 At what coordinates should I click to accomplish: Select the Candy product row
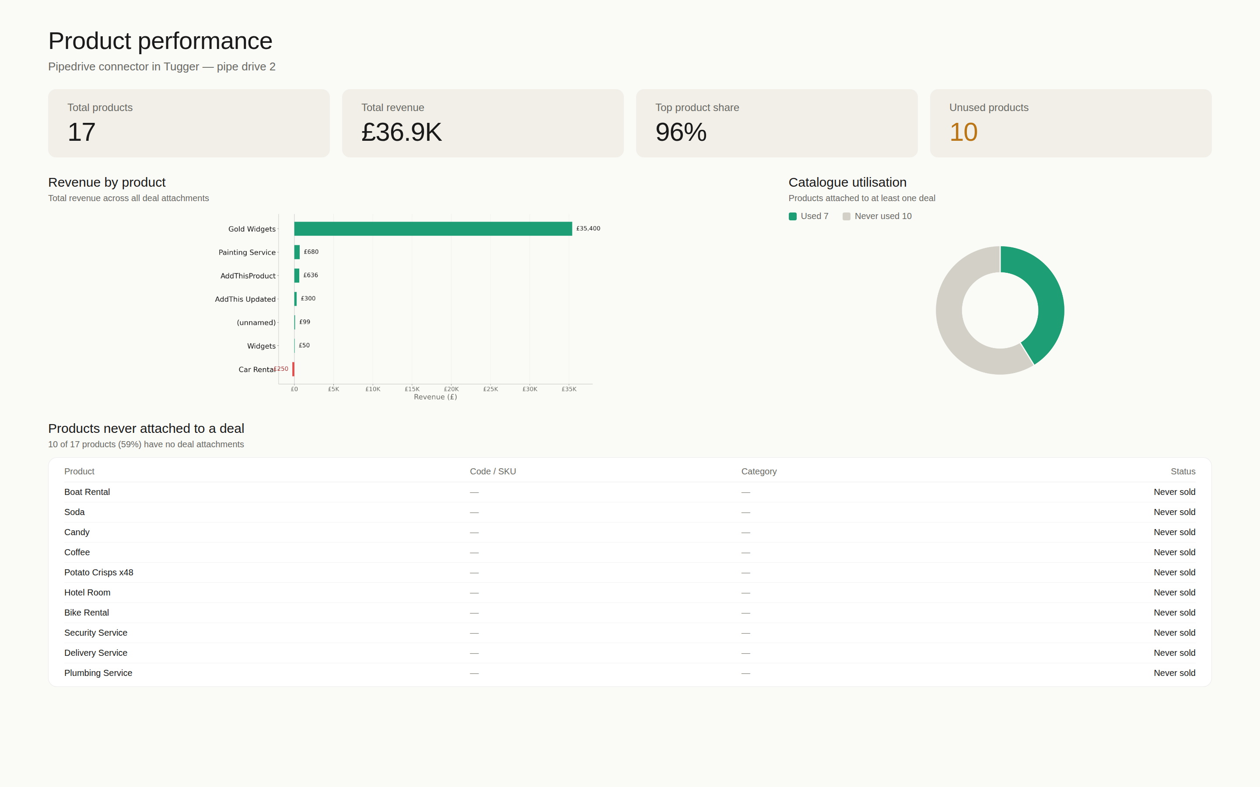click(x=630, y=533)
